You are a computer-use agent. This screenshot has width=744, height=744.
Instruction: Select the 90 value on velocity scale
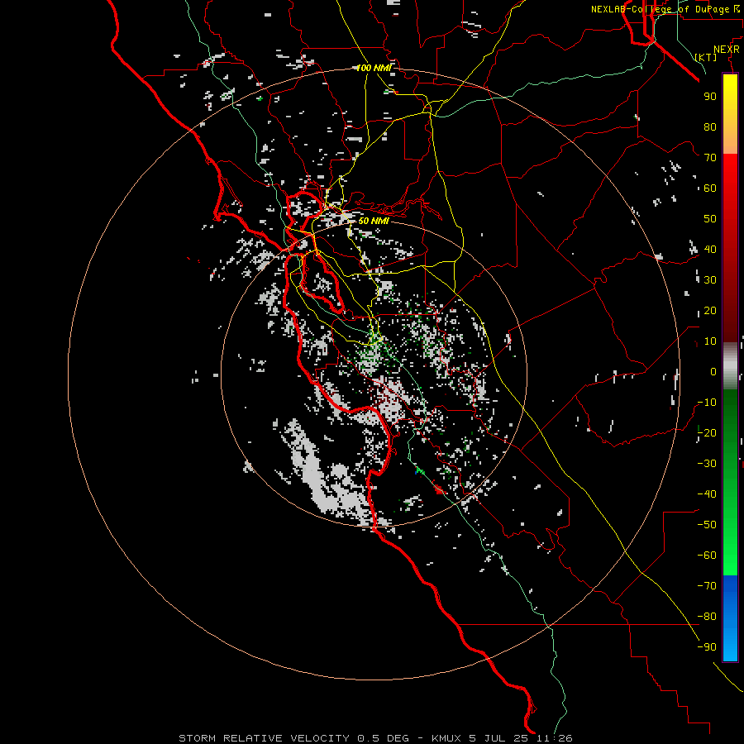pyautogui.click(x=710, y=97)
